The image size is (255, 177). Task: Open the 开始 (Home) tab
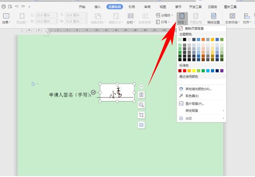point(82,7)
